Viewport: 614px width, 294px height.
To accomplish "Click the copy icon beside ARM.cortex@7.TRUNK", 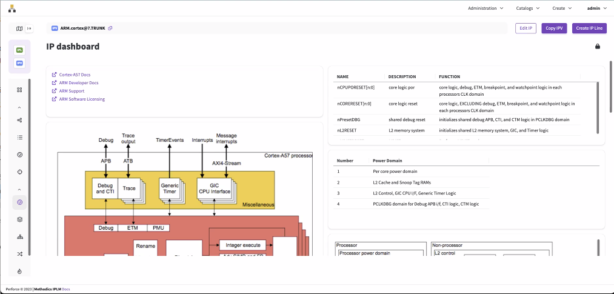I will coord(110,28).
